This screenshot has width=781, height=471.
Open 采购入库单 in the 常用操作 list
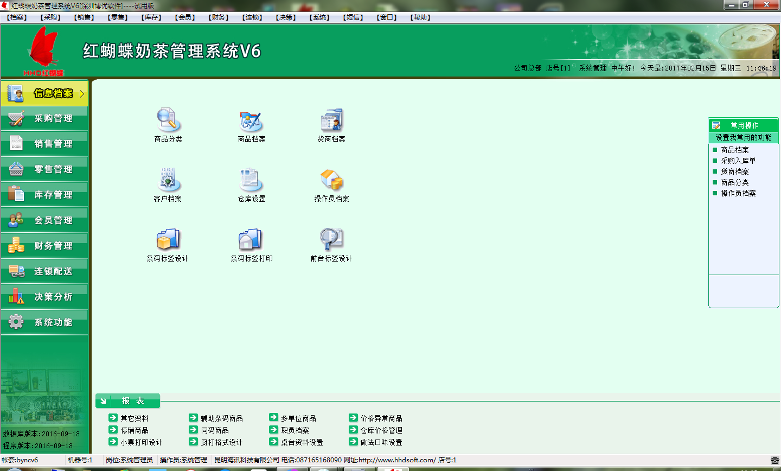pos(738,161)
